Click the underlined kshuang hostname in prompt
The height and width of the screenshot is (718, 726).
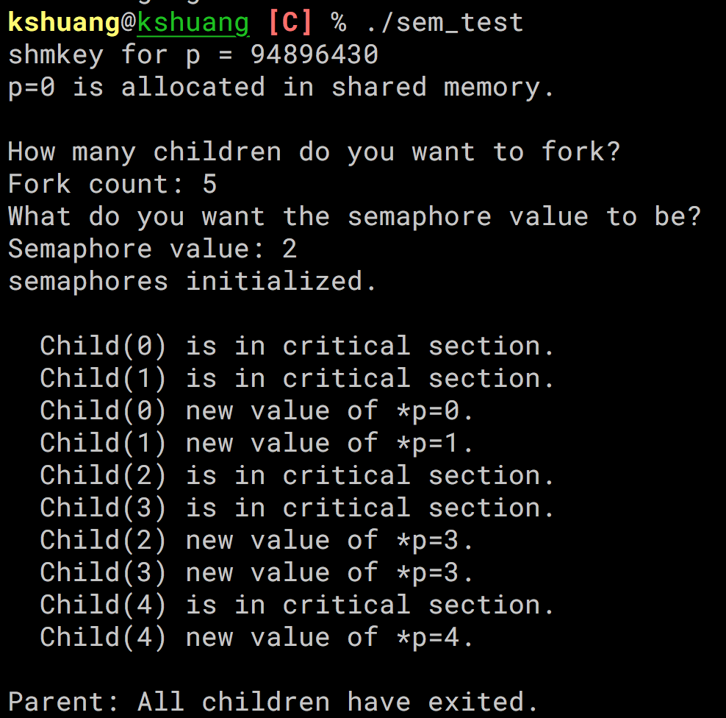[x=193, y=23]
